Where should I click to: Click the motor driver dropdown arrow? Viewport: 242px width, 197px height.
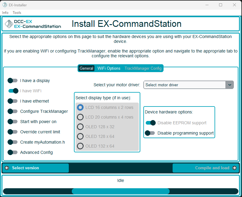230,85
